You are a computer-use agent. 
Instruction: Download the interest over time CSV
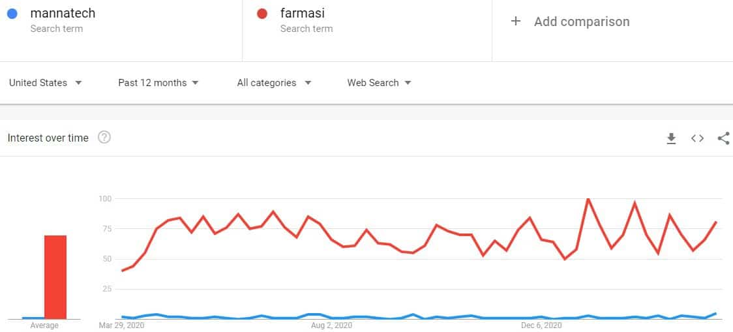[671, 138]
